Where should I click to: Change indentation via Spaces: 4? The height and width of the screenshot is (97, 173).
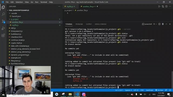tap(128, 90)
